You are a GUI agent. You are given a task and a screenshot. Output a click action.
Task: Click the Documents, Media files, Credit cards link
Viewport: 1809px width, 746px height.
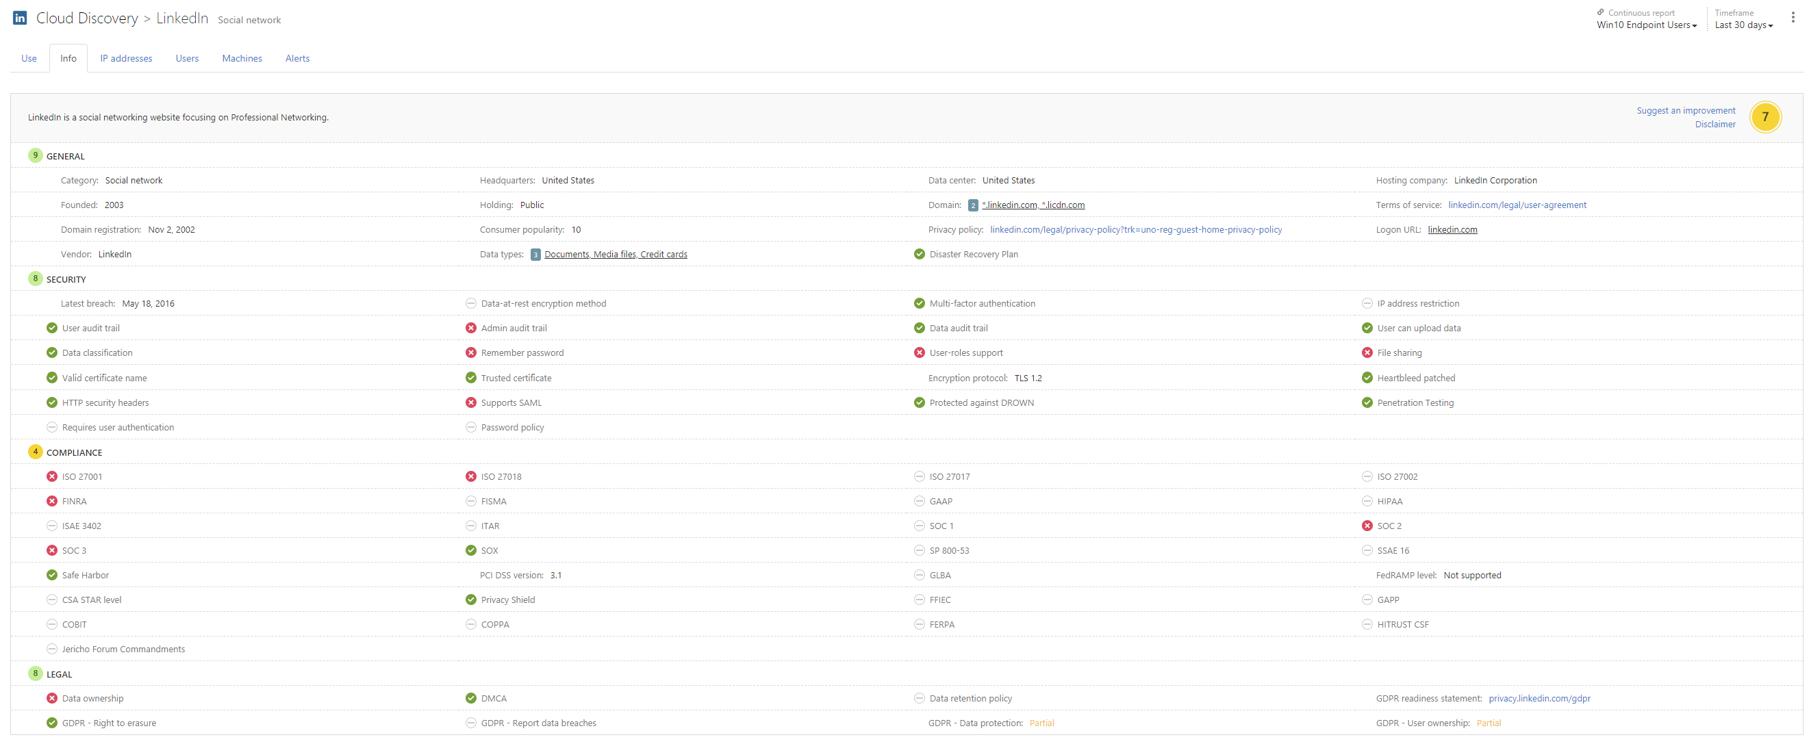616,254
